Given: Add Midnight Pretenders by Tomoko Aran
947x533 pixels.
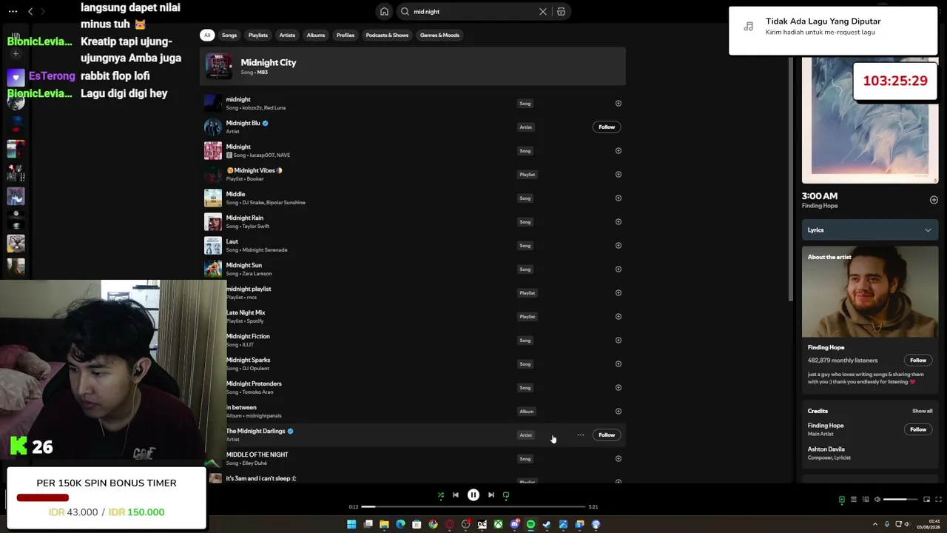Looking at the screenshot, I should [619, 388].
